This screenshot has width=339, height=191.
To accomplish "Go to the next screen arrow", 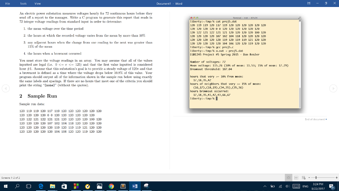I will point(334,89).
